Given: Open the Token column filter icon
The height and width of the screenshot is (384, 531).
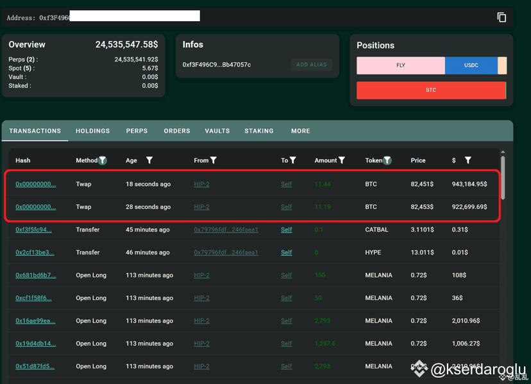Looking at the screenshot, I should (387, 160).
